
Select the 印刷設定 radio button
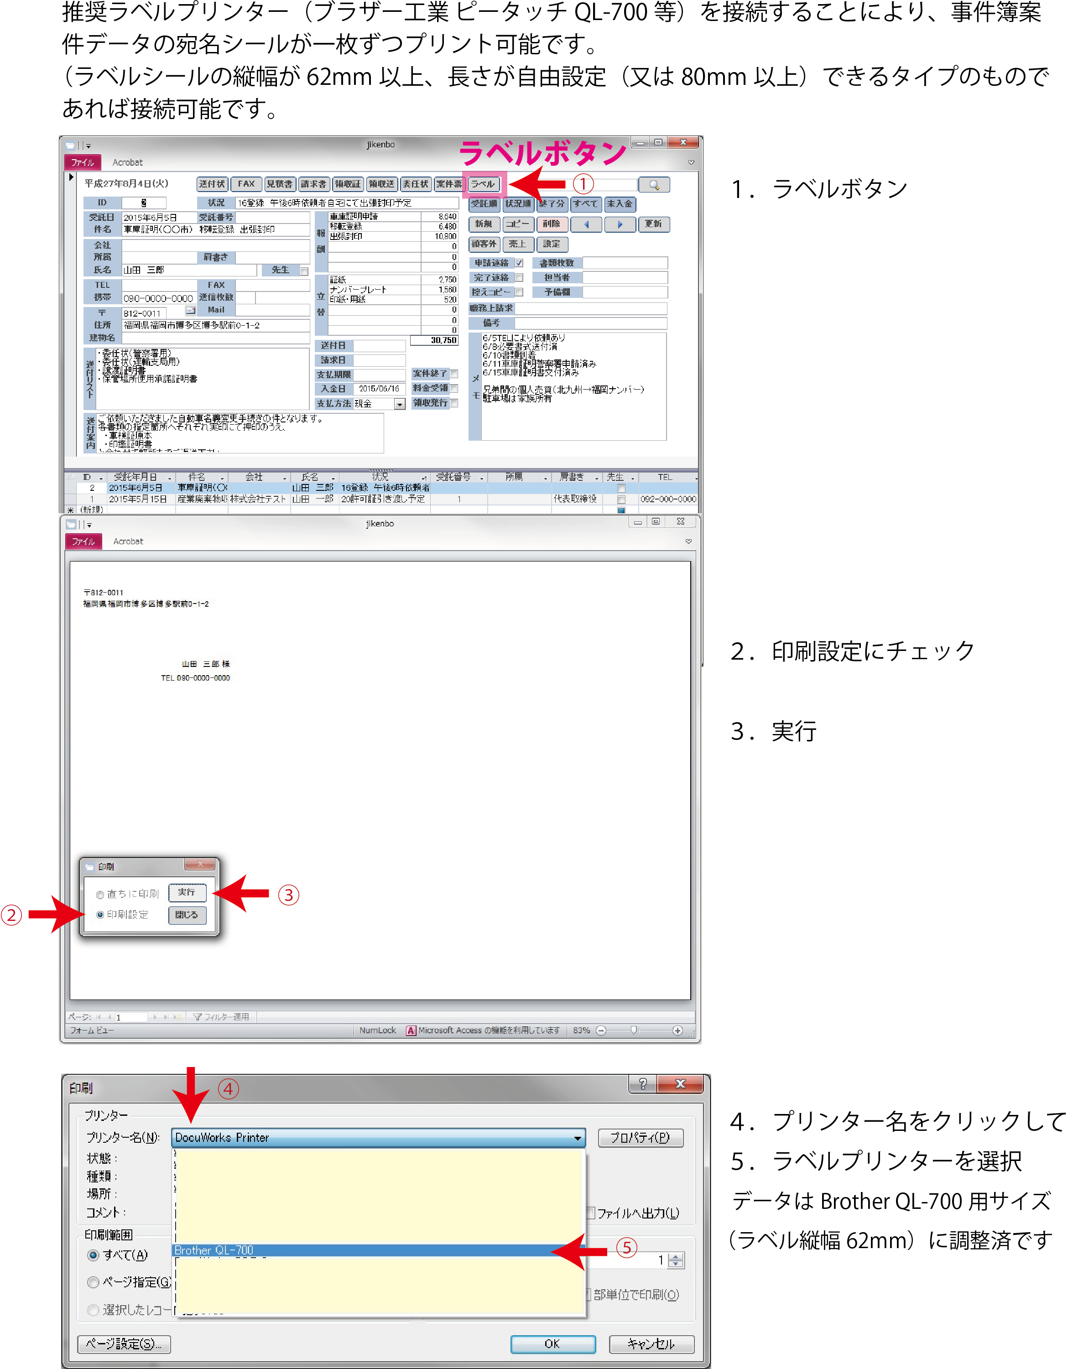(x=99, y=915)
